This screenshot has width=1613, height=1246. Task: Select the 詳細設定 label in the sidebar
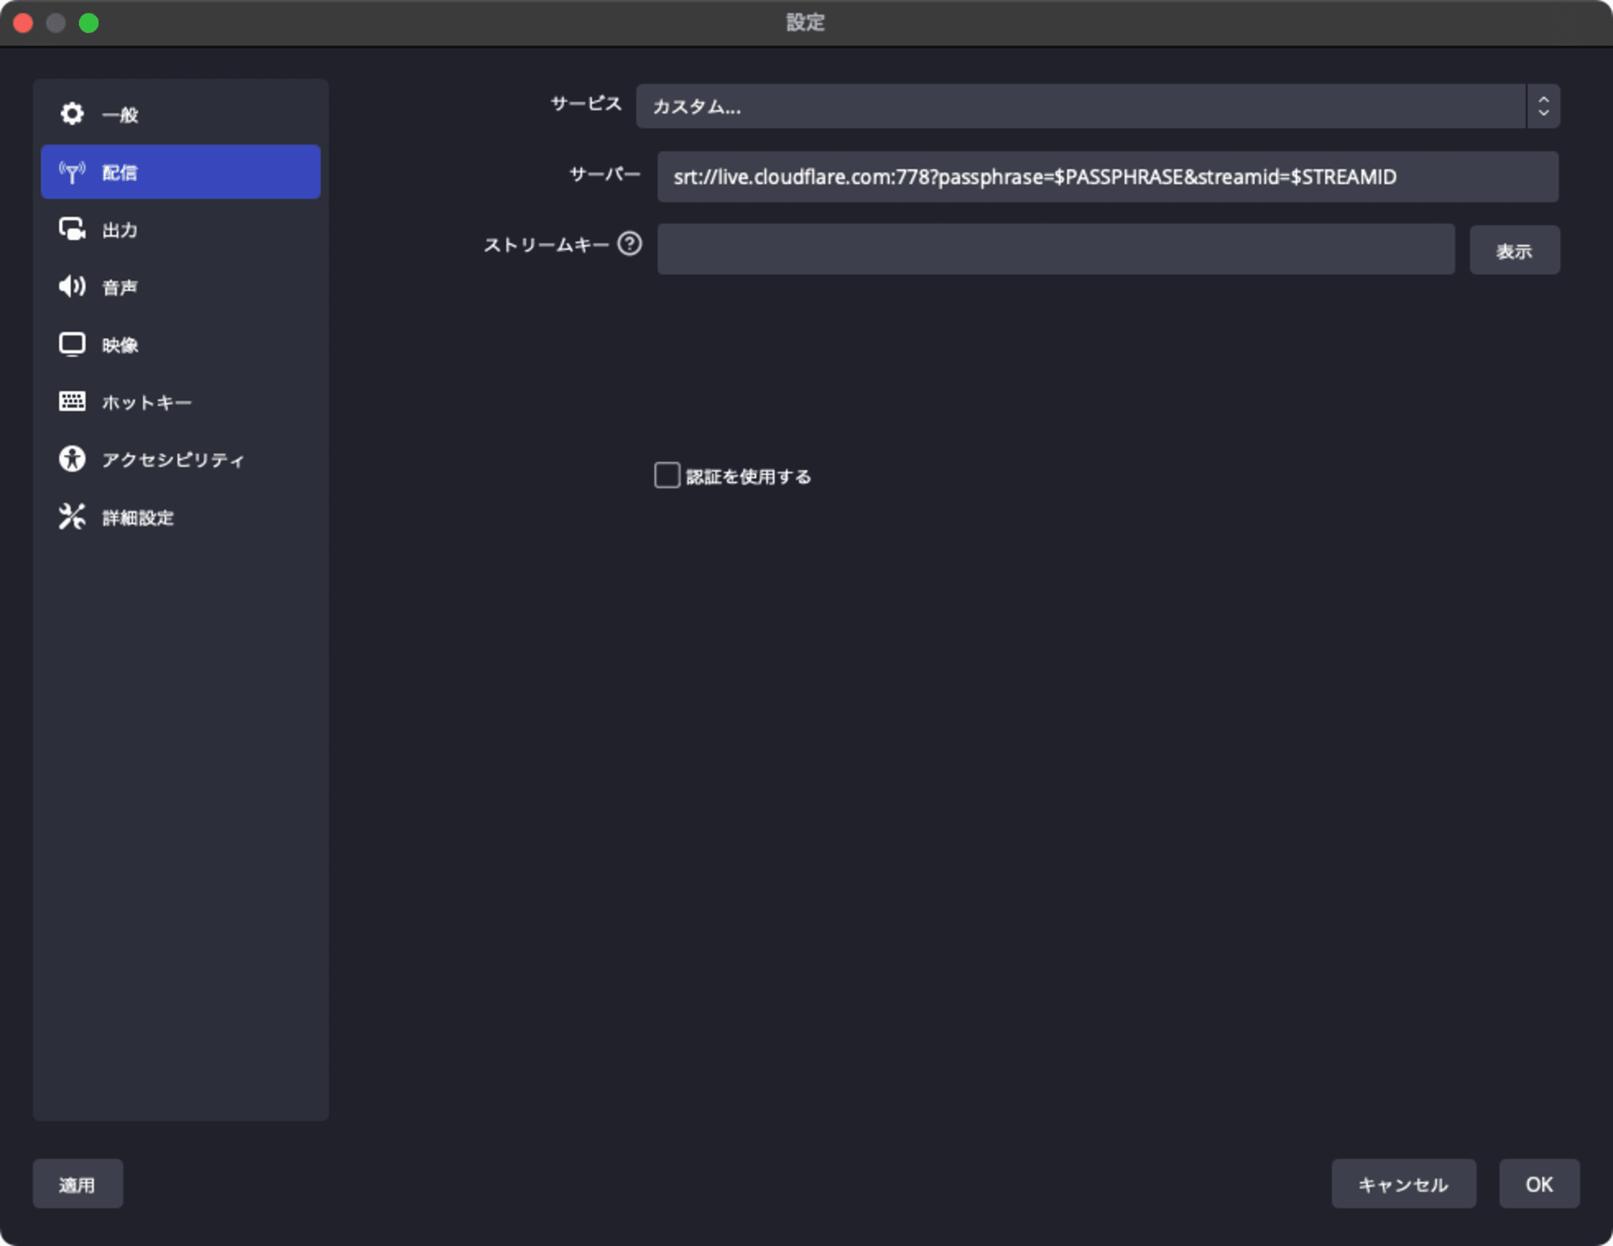click(x=138, y=518)
